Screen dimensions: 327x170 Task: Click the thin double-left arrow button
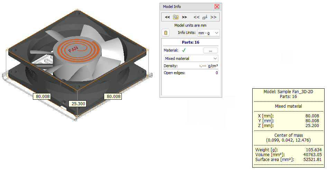click(197, 17)
